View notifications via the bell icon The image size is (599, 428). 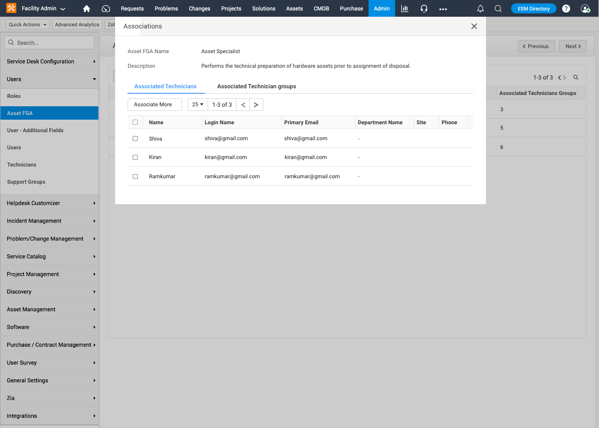pyautogui.click(x=480, y=8)
